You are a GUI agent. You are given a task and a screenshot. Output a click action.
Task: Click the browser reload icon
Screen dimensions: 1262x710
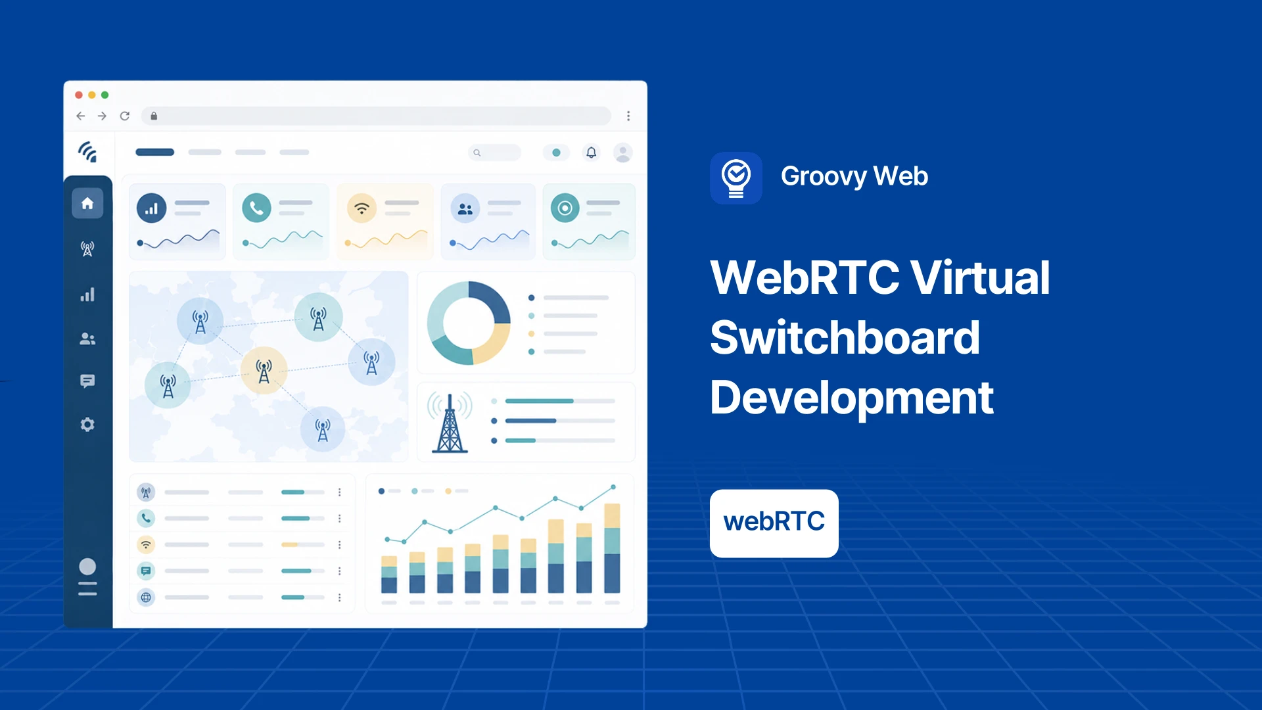coord(125,116)
